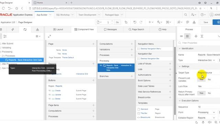This screenshot has width=220, height=124.
Task: Collapse the Execution Options group
Action: (x=180, y=101)
